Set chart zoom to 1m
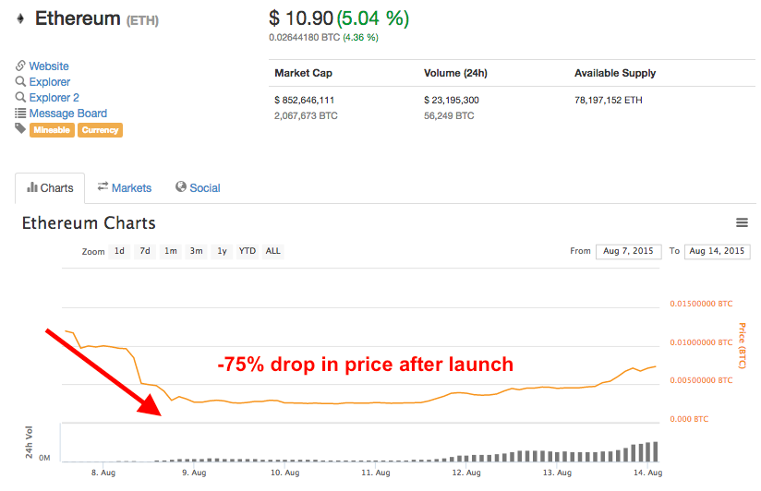Screen dimensions: 761x491 (x=170, y=251)
